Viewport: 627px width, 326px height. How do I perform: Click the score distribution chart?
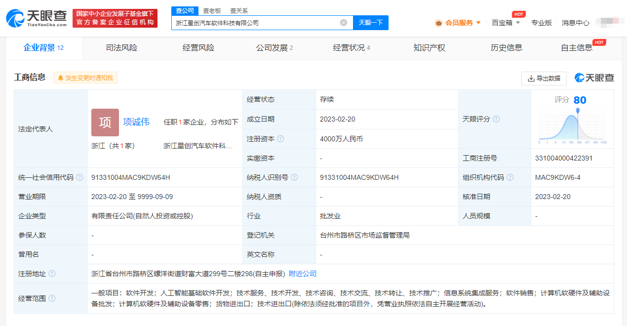point(573,127)
